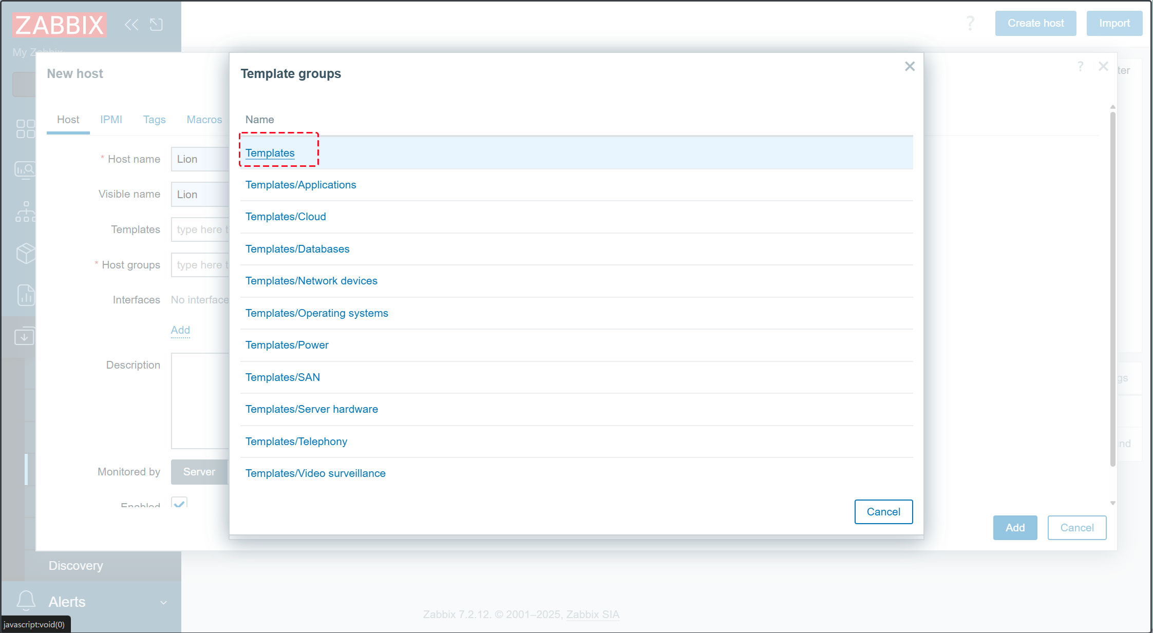Open the Tags tab
The image size is (1153, 633).
tap(154, 120)
